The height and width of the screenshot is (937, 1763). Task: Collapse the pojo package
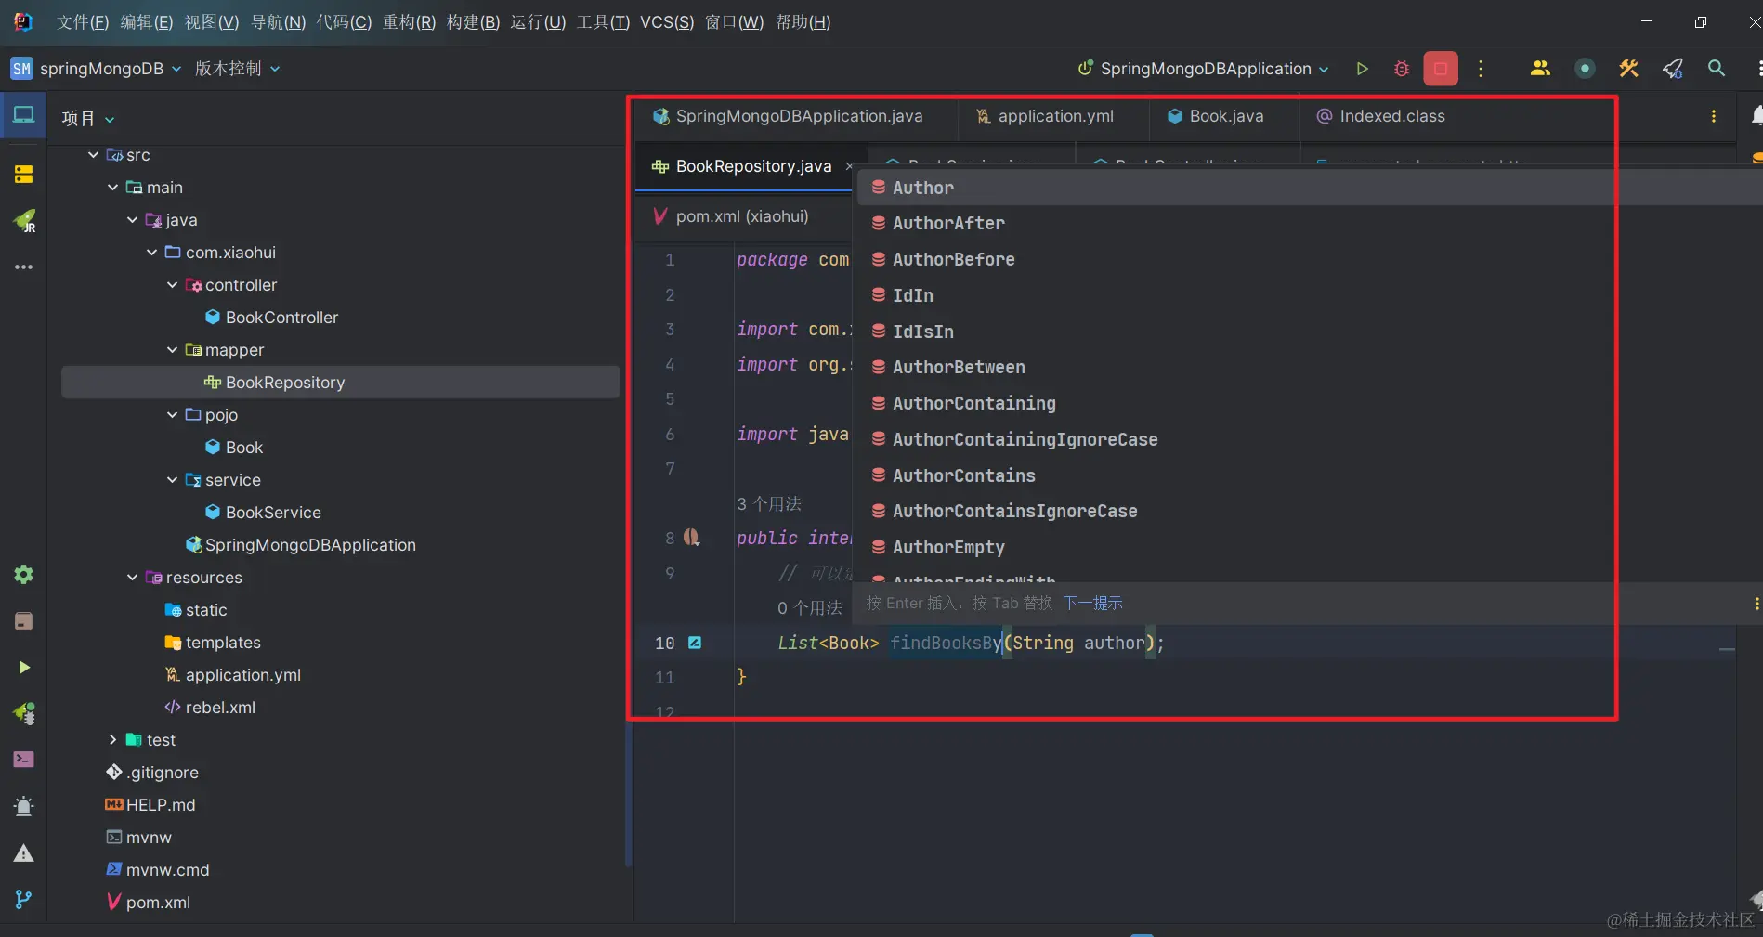(172, 415)
